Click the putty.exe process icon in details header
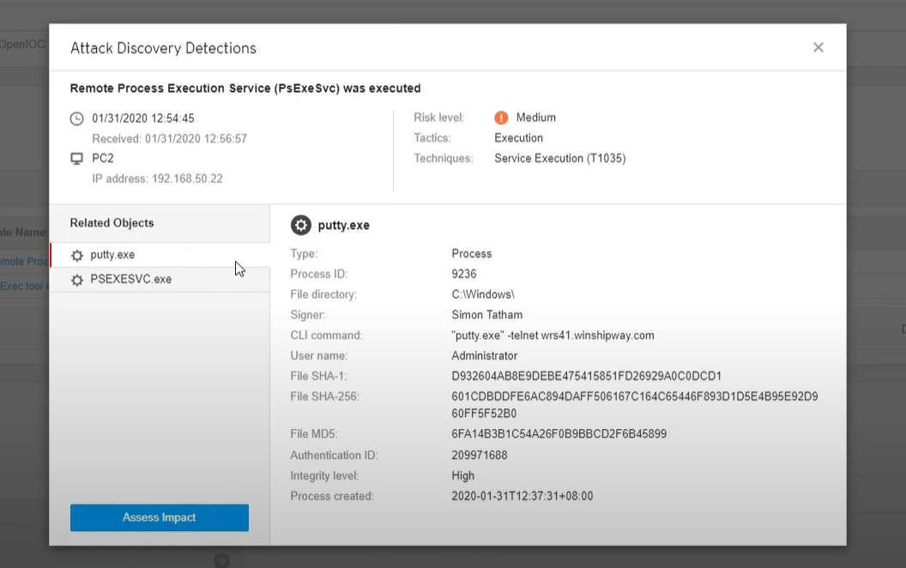 300,225
